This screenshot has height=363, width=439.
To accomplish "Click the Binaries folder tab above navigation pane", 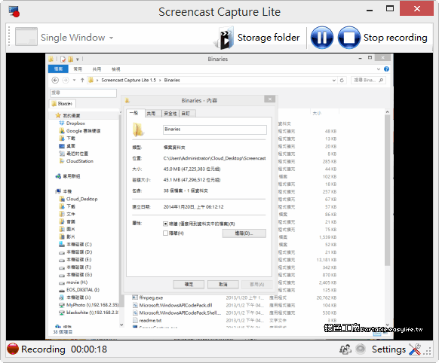I will [63, 104].
